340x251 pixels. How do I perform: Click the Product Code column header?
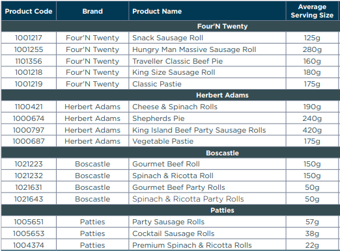coord(29,11)
